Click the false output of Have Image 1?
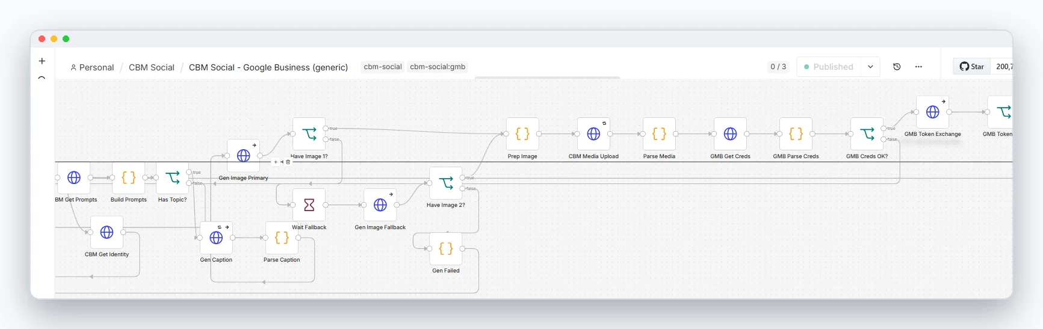The height and width of the screenshot is (329, 1043). [326, 139]
